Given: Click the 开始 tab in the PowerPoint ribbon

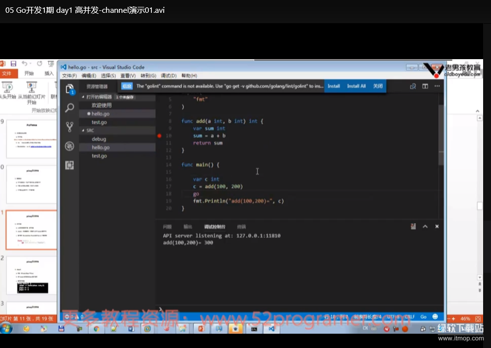Looking at the screenshot, I should click(29, 73).
